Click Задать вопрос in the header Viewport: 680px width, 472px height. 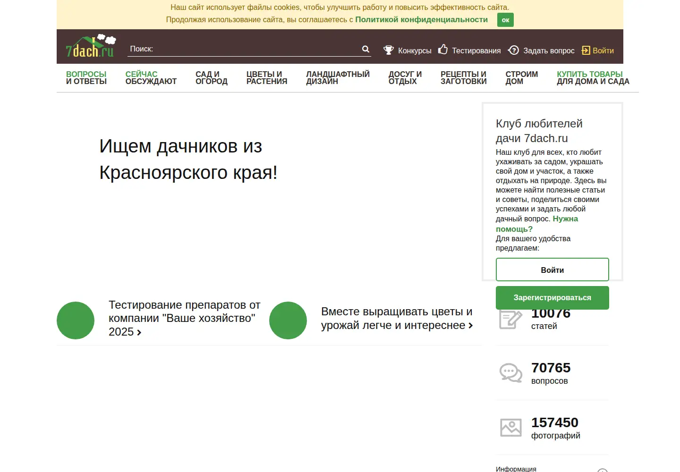(549, 51)
